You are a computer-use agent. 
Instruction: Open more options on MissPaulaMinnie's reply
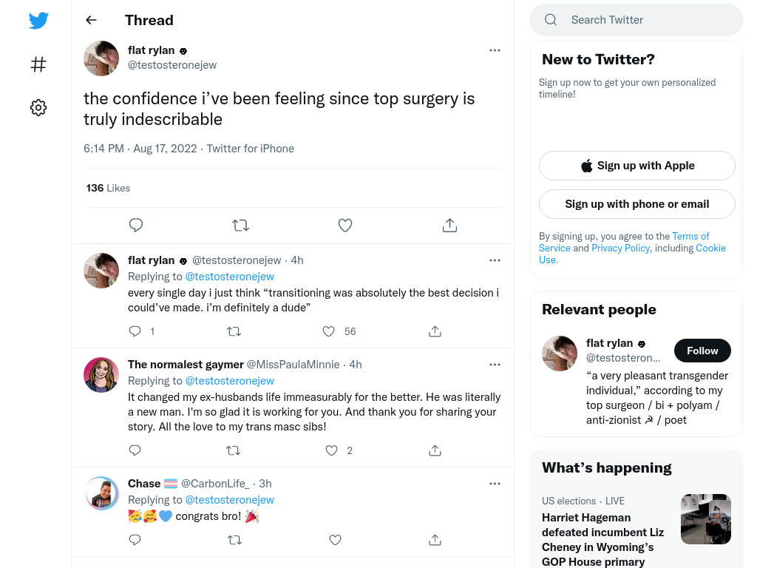495,365
